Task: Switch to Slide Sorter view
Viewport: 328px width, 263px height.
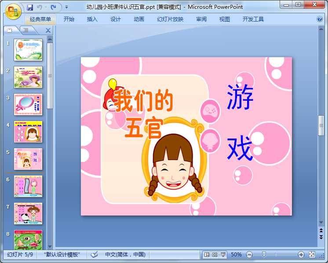Action: [215, 255]
